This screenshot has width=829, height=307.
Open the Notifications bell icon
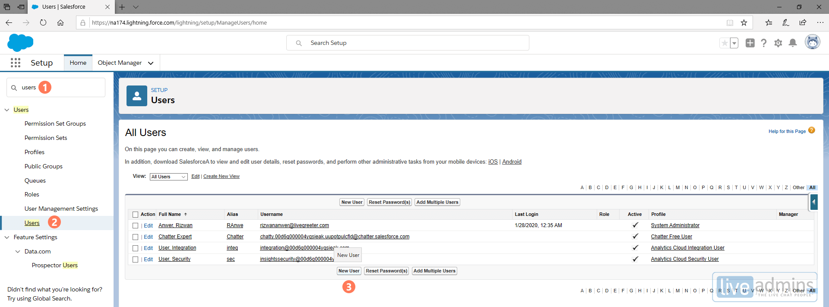click(x=793, y=43)
